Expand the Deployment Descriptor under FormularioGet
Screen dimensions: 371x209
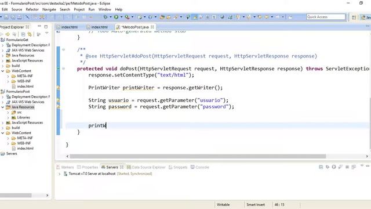[2, 45]
